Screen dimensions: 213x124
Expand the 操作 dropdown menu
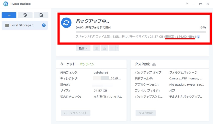click(x=83, y=48)
